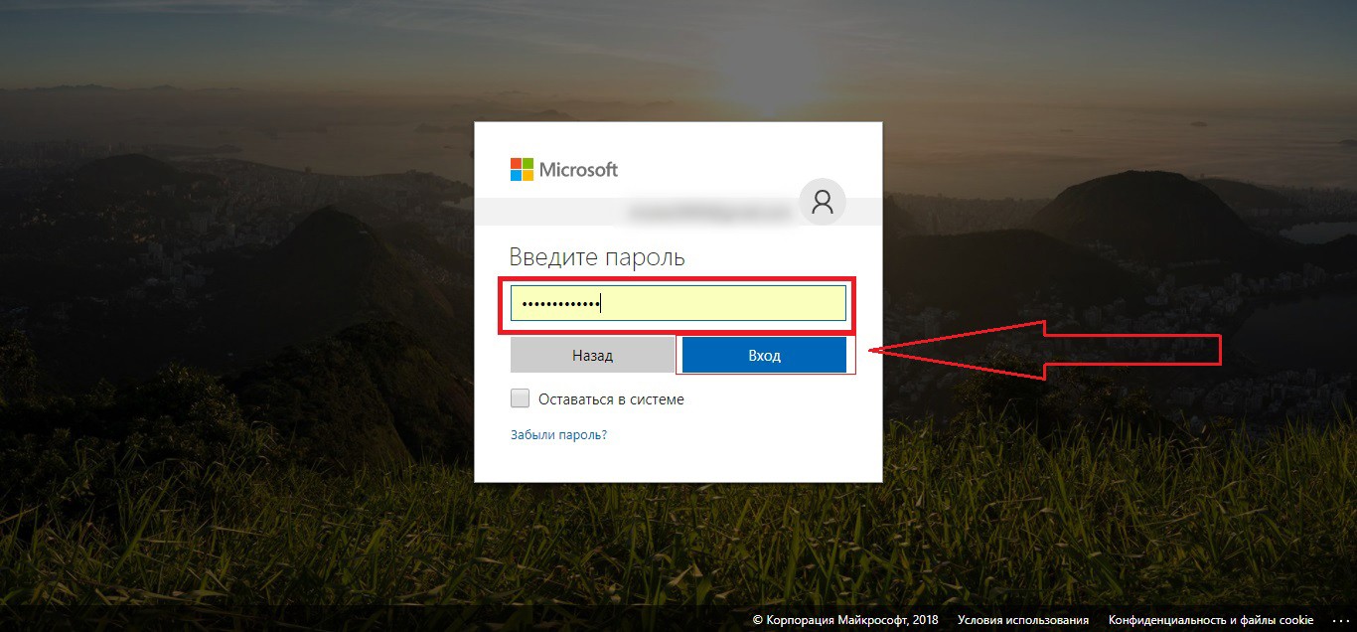Open the three-dots footer menu
Image resolution: width=1357 pixels, height=632 pixels.
click(x=1338, y=620)
